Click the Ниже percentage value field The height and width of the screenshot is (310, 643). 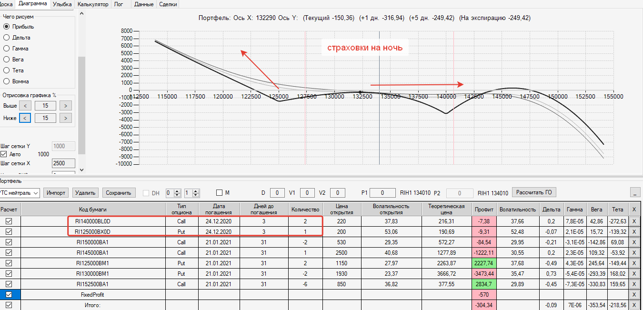tap(45, 118)
